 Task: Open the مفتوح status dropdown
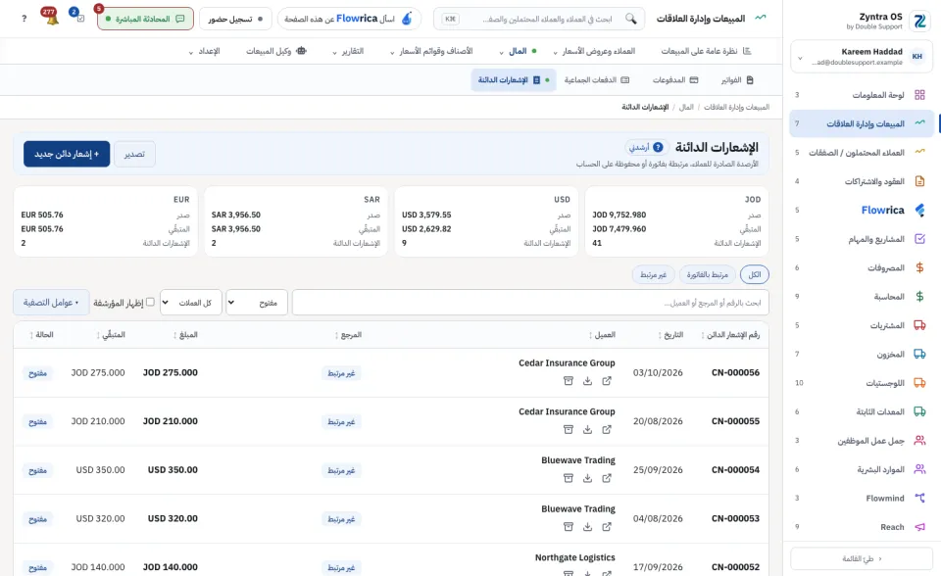tap(256, 303)
